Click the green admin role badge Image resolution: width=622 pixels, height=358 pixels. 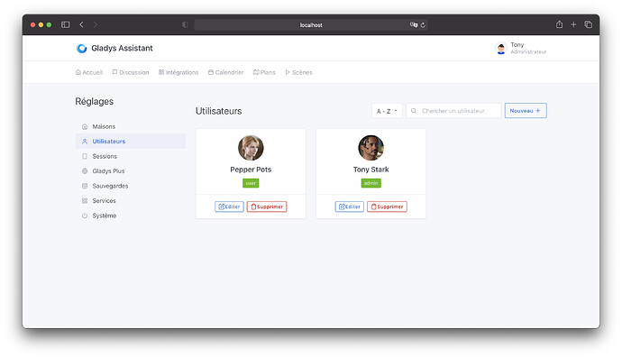coord(370,183)
